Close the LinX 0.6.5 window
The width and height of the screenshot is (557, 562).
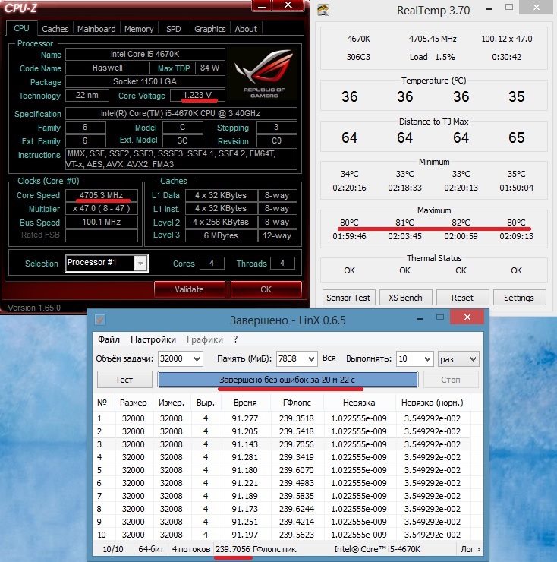tap(467, 317)
